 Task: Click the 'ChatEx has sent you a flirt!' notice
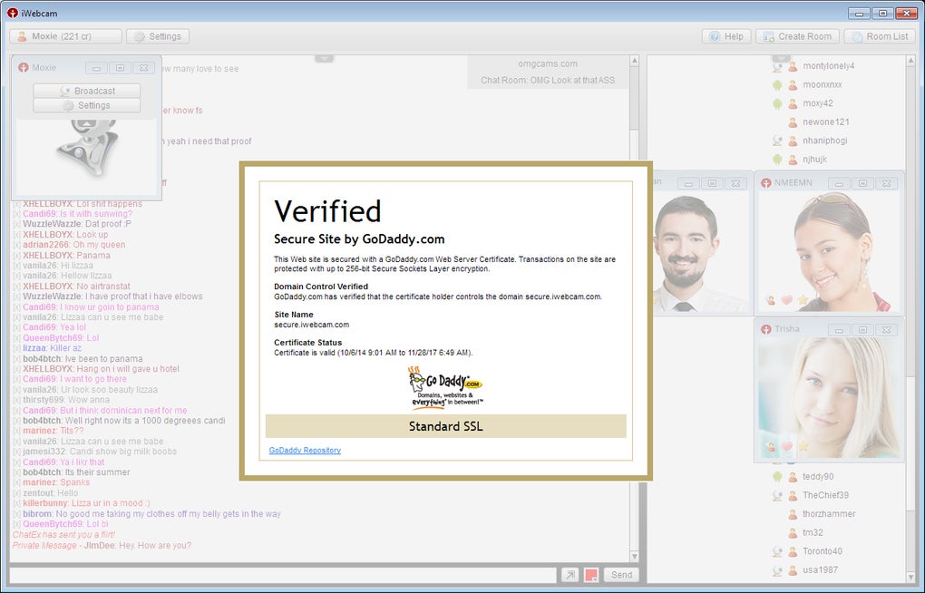[63, 535]
